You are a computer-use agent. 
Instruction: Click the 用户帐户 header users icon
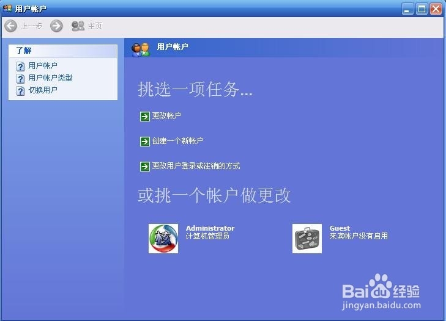point(141,49)
